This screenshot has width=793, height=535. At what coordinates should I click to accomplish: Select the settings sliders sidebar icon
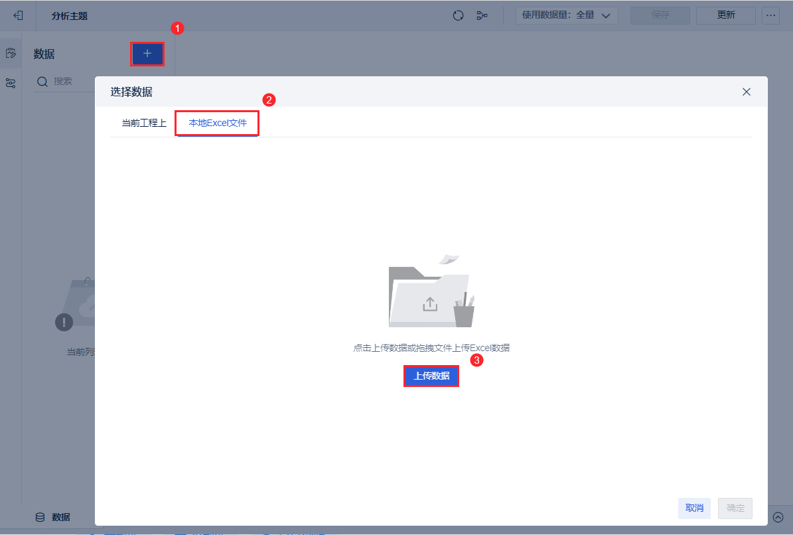click(x=11, y=83)
